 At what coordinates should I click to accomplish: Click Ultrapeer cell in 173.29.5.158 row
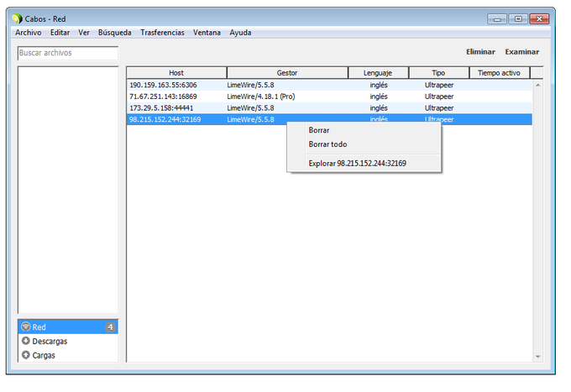439,107
